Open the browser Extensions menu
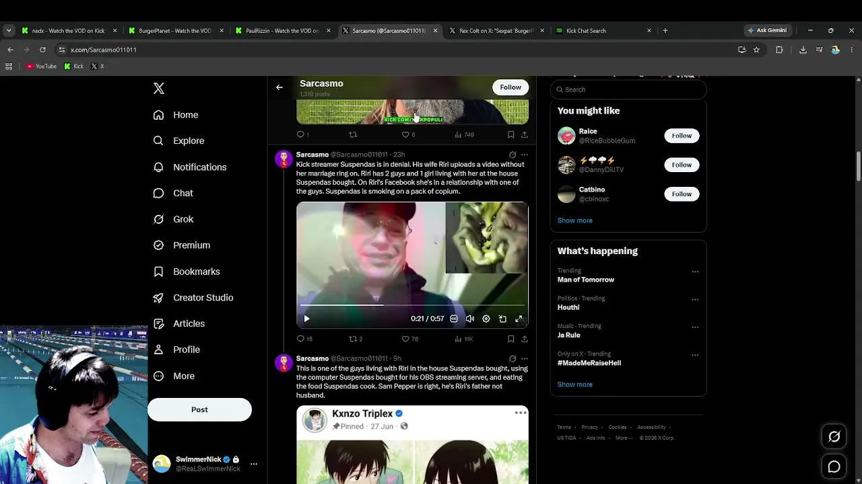This screenshot has width=862, height=484. [779, 50]
